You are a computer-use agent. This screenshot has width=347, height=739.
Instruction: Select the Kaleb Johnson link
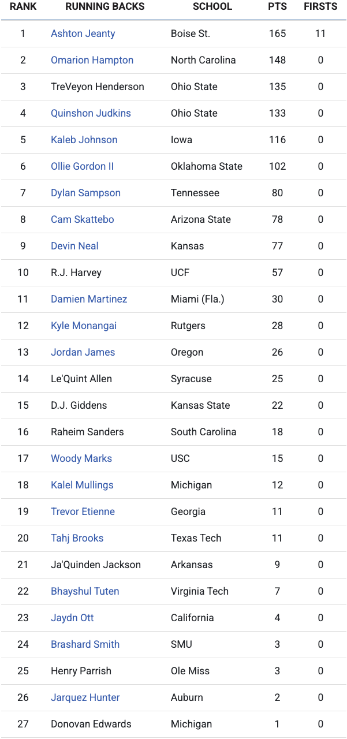(x=84, y=140)
